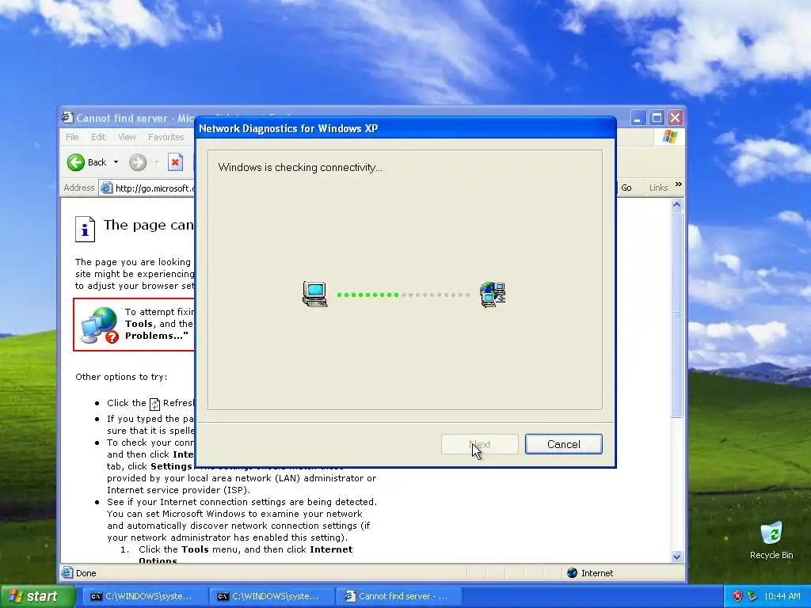811x608 pixels.
Task: Click the Refresh icon in the options list
Action: coord(154,404)
